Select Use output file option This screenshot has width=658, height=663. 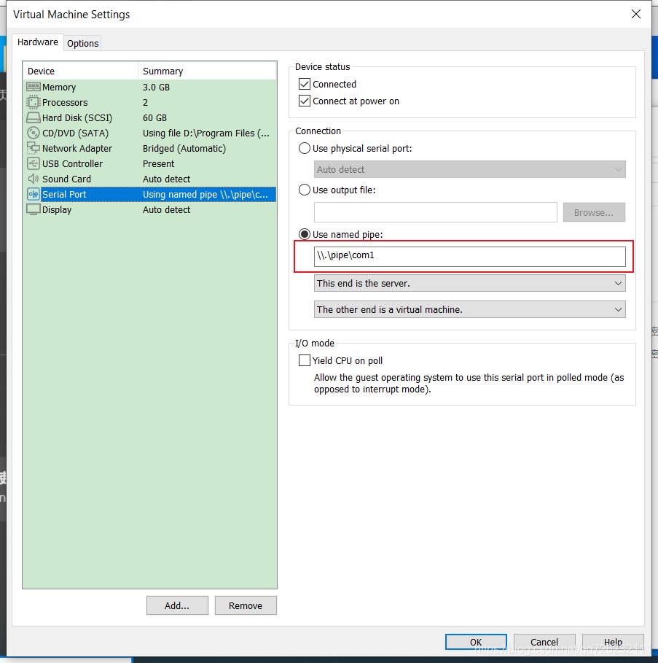(x=304, y=190)
